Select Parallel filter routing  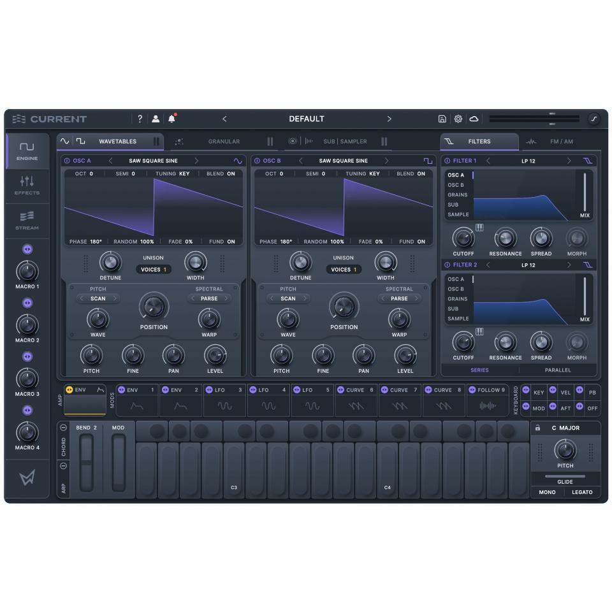[x=558, y=370]
